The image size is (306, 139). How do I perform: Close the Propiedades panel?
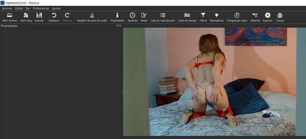tap(120, 26)
